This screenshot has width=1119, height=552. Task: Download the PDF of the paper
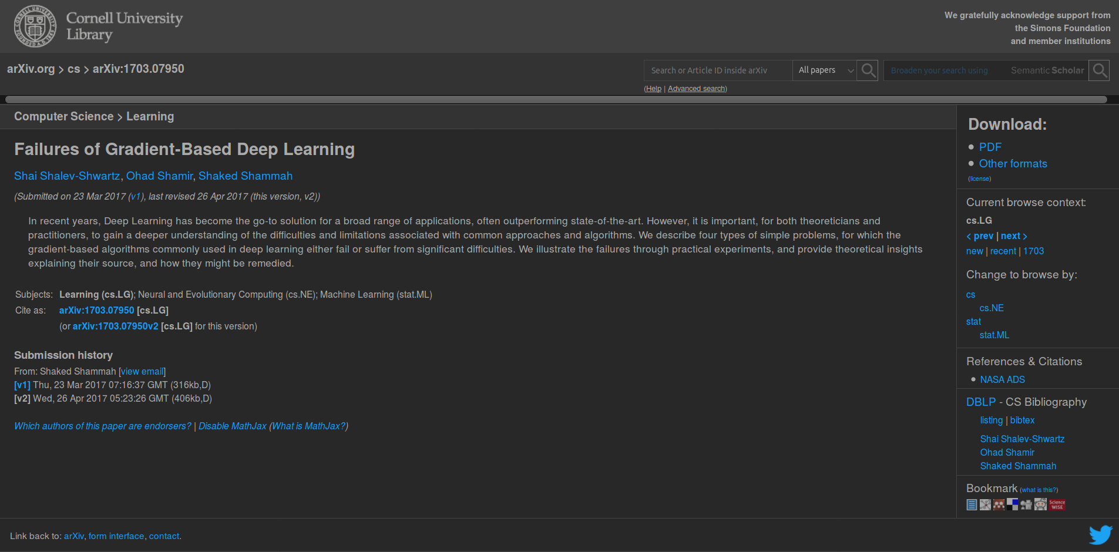point(990,147)
